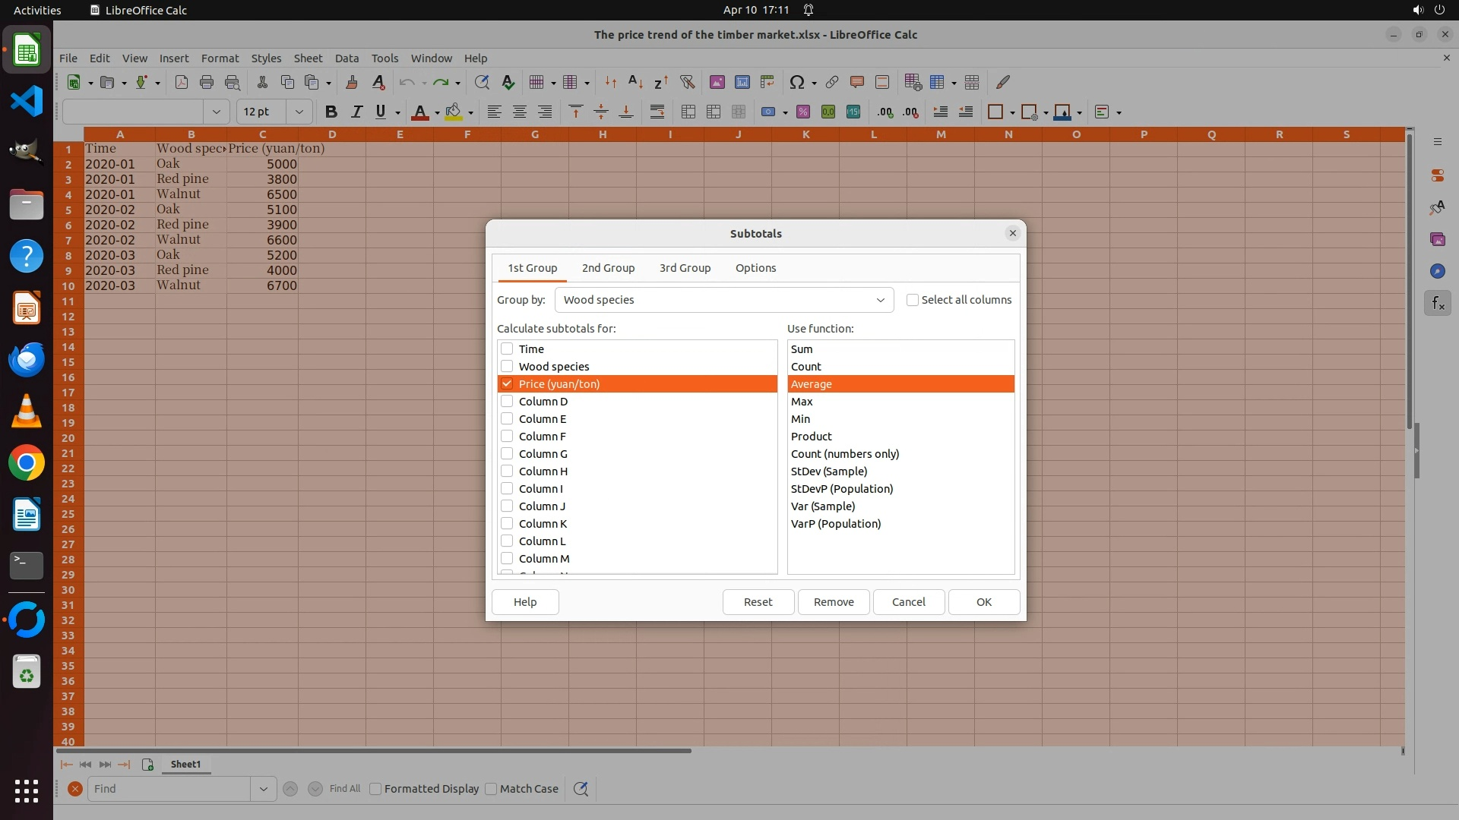Open the Name Box dropdown arrow
The height and width of the screenshot is (820, 1459).
point(217,112)
